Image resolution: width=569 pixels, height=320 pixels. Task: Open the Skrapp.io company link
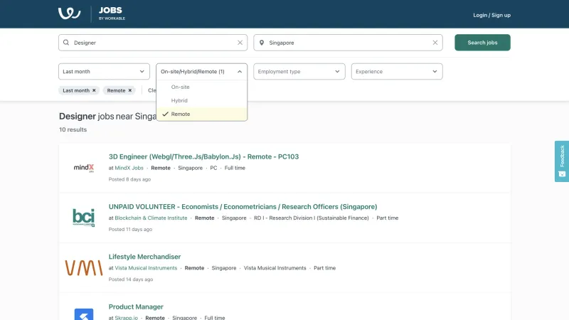point(127,318)
